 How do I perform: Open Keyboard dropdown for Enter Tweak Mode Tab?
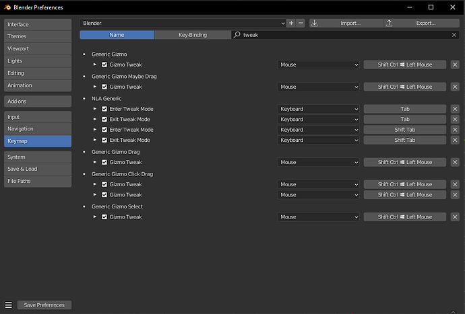pyautogui.click(x=318, y=109)
